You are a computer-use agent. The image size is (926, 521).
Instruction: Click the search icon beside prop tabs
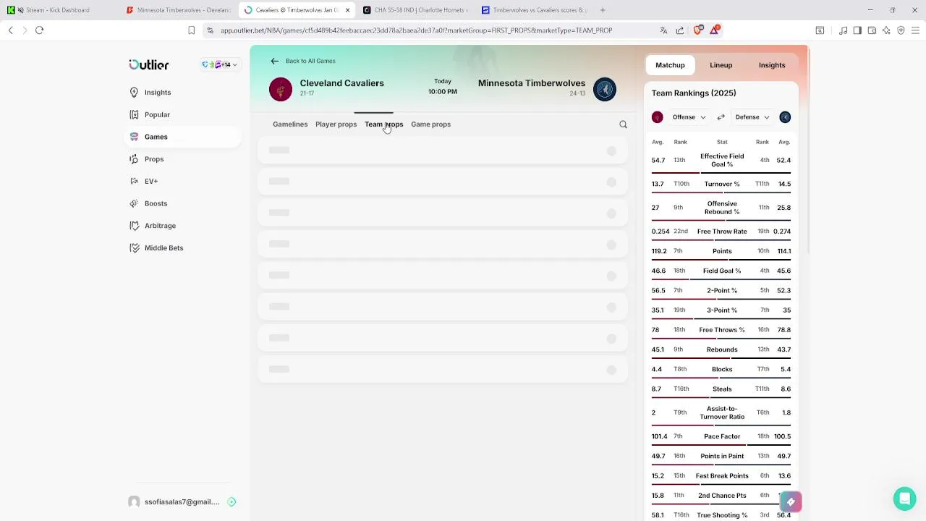623,124
